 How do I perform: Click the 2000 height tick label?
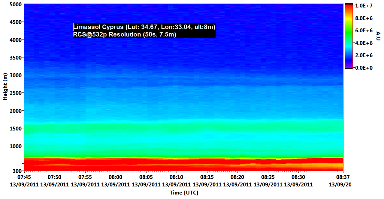click(x=15, y=111)
